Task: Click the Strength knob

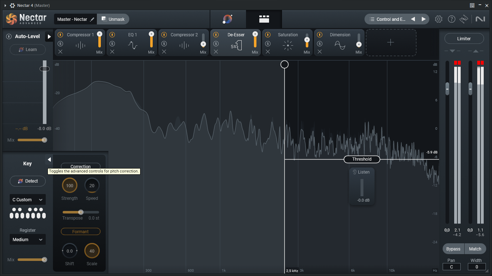Action: coord(70,185)
